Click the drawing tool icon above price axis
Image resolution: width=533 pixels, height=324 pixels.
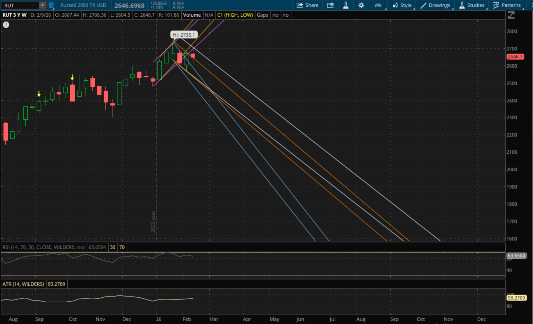click(511, 15)
